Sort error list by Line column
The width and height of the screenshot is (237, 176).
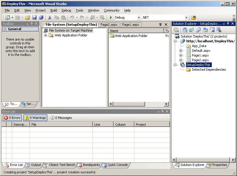click(103, 125)
